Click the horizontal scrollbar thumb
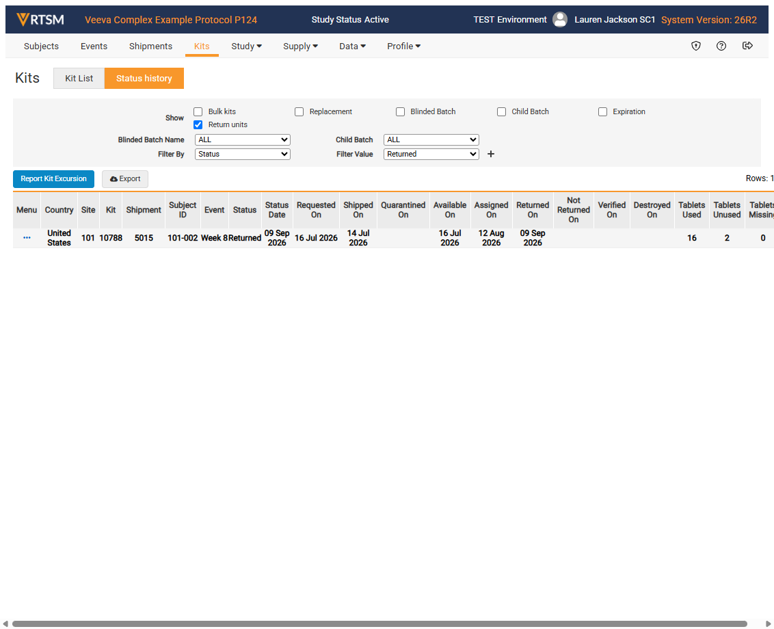 click(379, 624)
